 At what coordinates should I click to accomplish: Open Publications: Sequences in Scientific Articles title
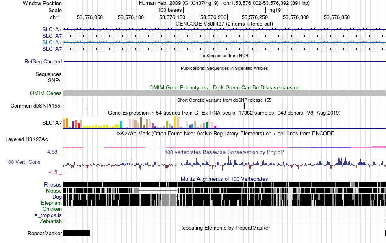(x=224, y=68)
